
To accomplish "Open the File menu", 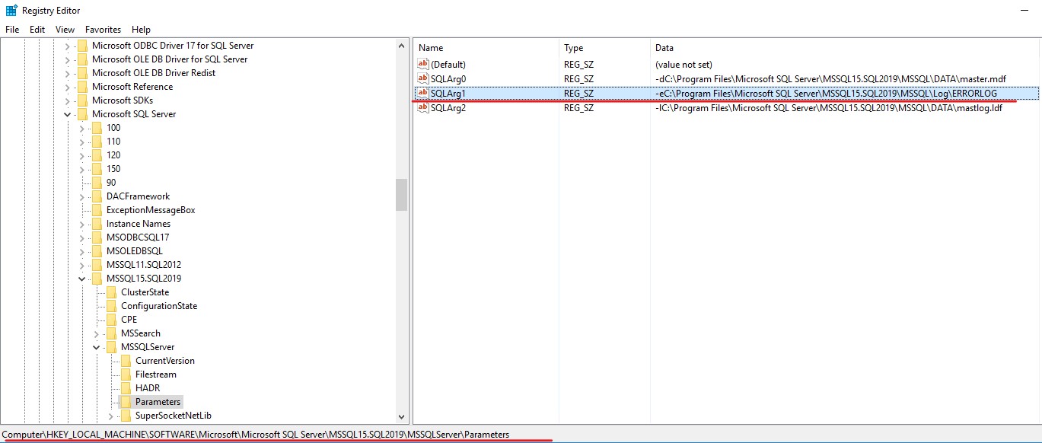I will pos(11,29).
